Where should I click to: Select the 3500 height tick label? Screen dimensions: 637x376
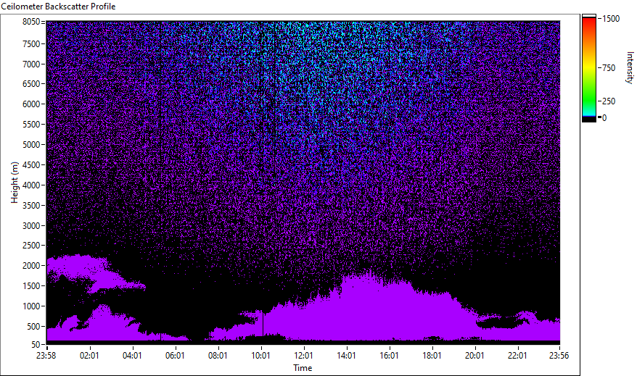31,206
